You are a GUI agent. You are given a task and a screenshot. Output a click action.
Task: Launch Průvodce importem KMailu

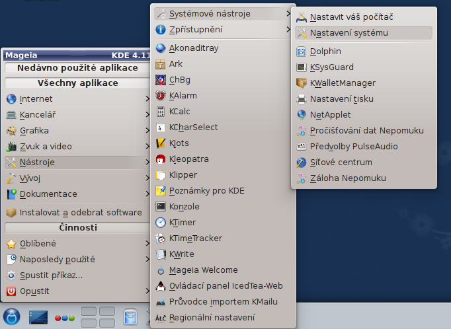(x=223, y=302)
